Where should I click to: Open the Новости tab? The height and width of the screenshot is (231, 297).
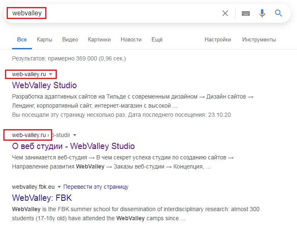131,39
